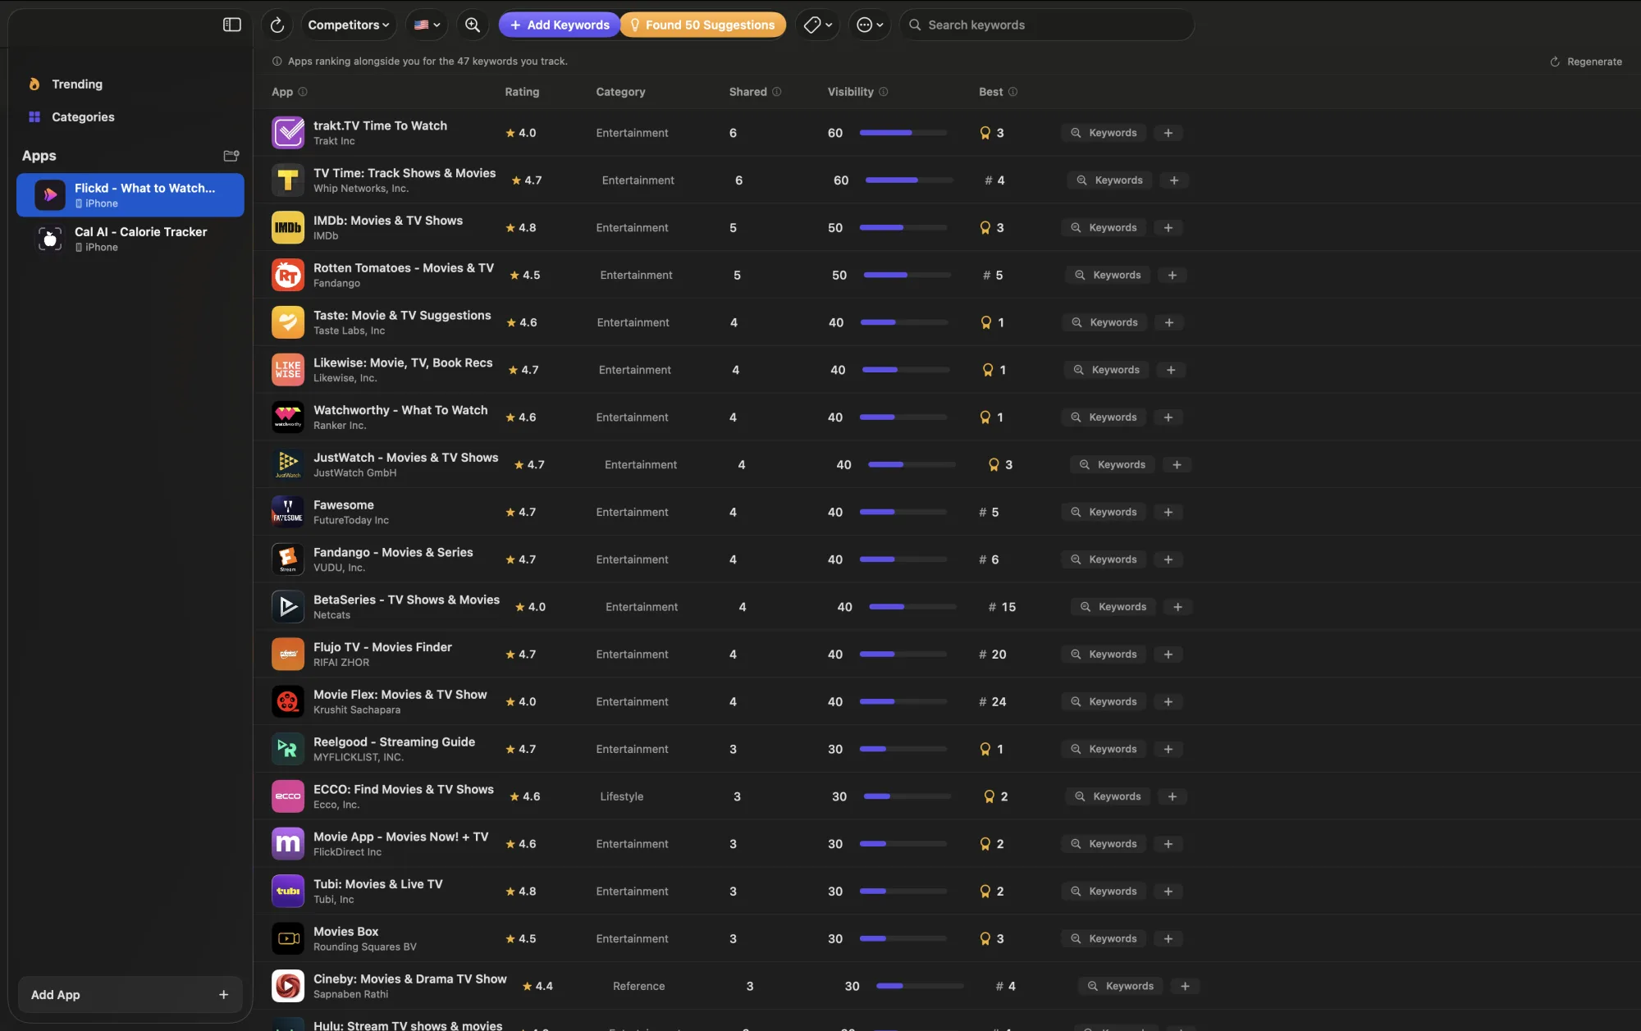1641x1031 pixels.
Task: Toggle the sidebar panel icon
Action: [232, 25]
